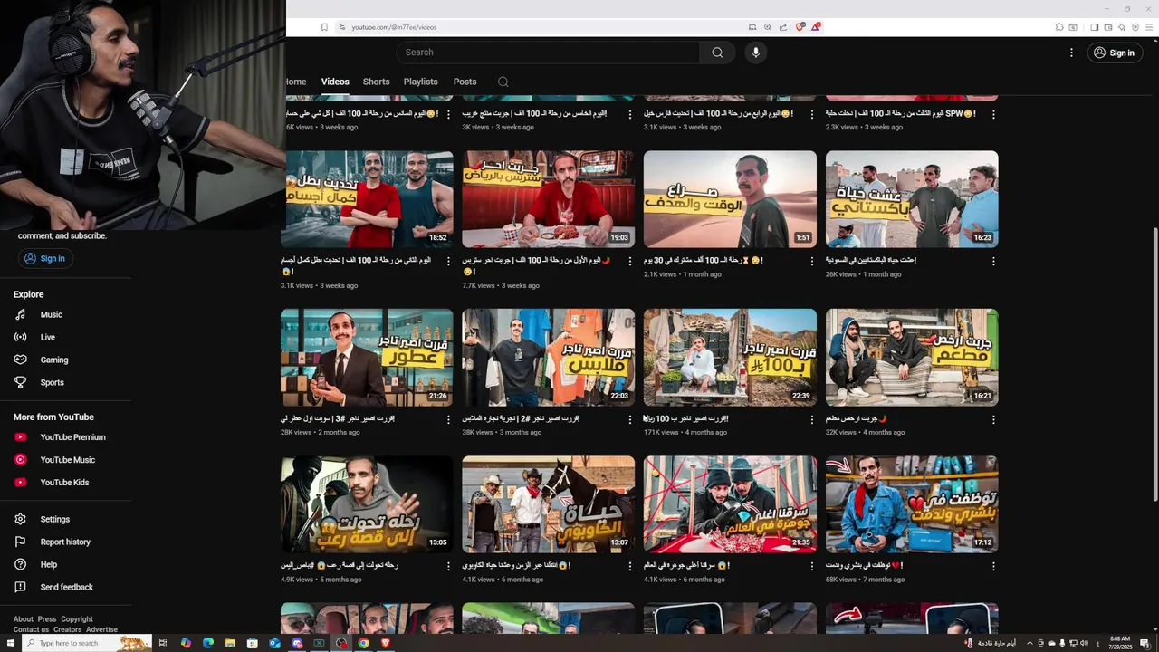
Task: Click the page's vertical scrollbar thumb
Action: pos(1154,362)
